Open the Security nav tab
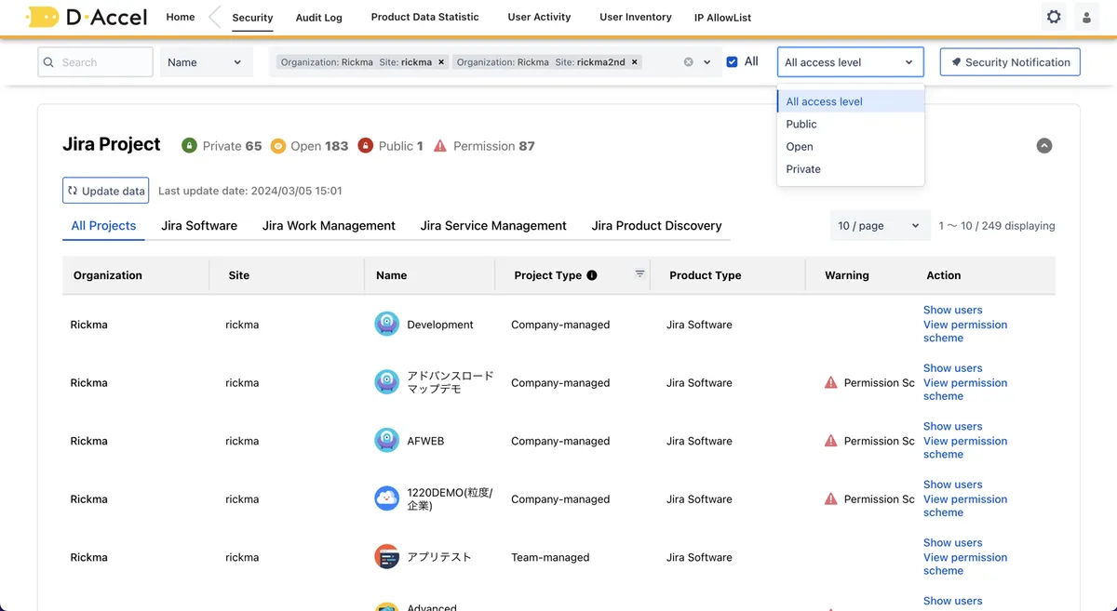This screenshot has width=1117, height=611. point(252,18)
